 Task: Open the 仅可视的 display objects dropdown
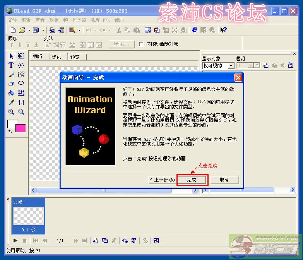[231, 66]
